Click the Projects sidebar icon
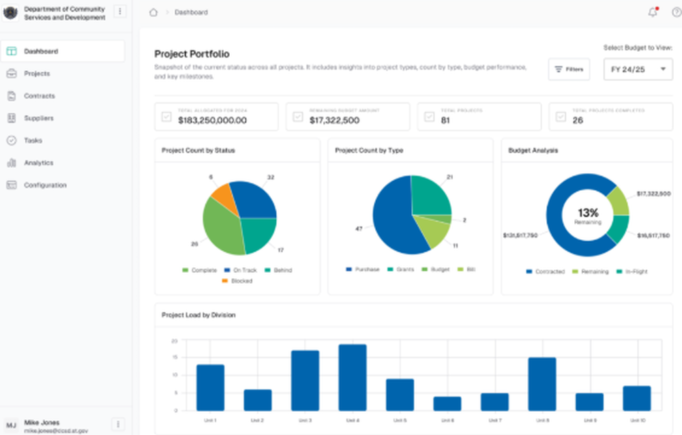 (12, 74)
